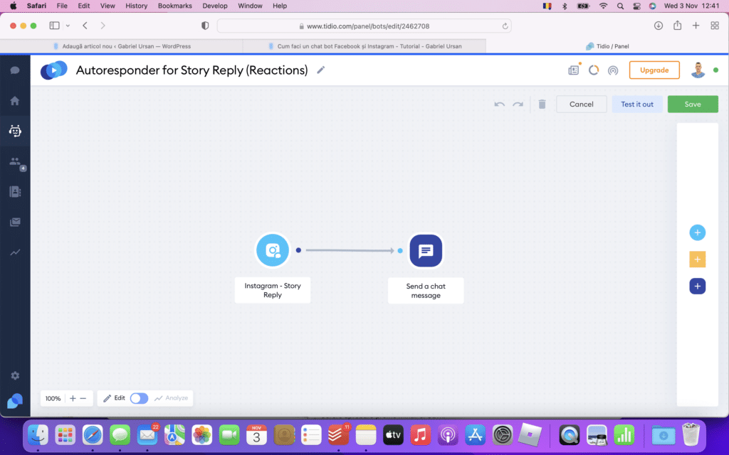Viewport: 729px width, 455px height.
Task: Click the bot play logo icon
Action: [x=54, y=70]
